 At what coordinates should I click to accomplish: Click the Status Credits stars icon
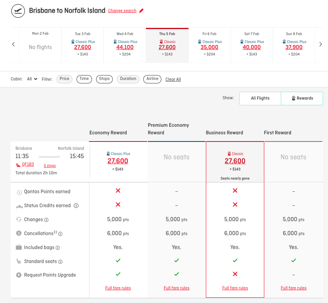point(20,207)
